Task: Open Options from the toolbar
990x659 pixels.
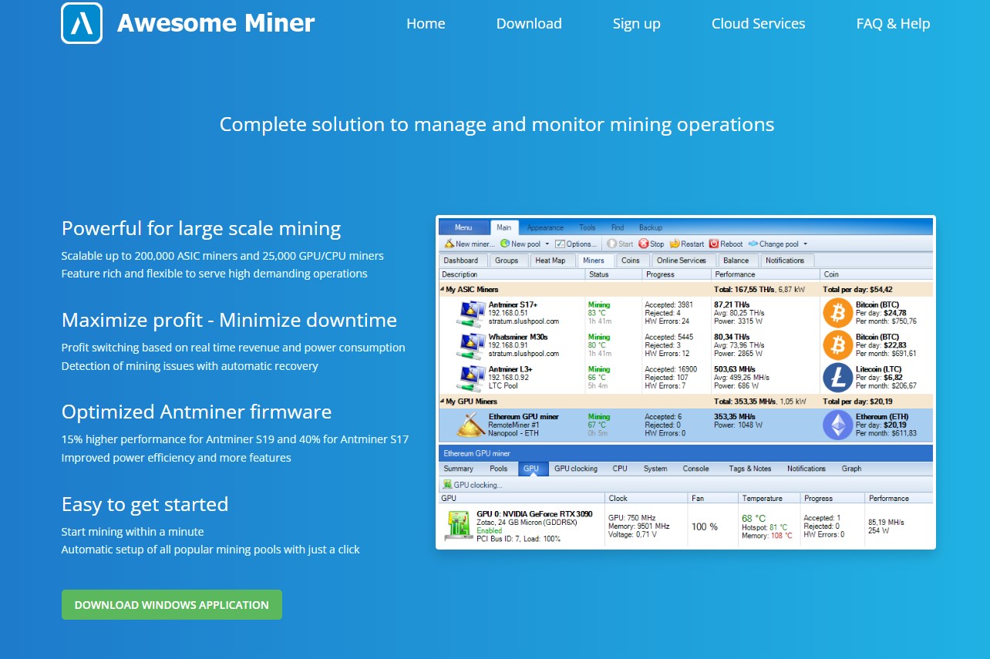Action: [576, 244]
